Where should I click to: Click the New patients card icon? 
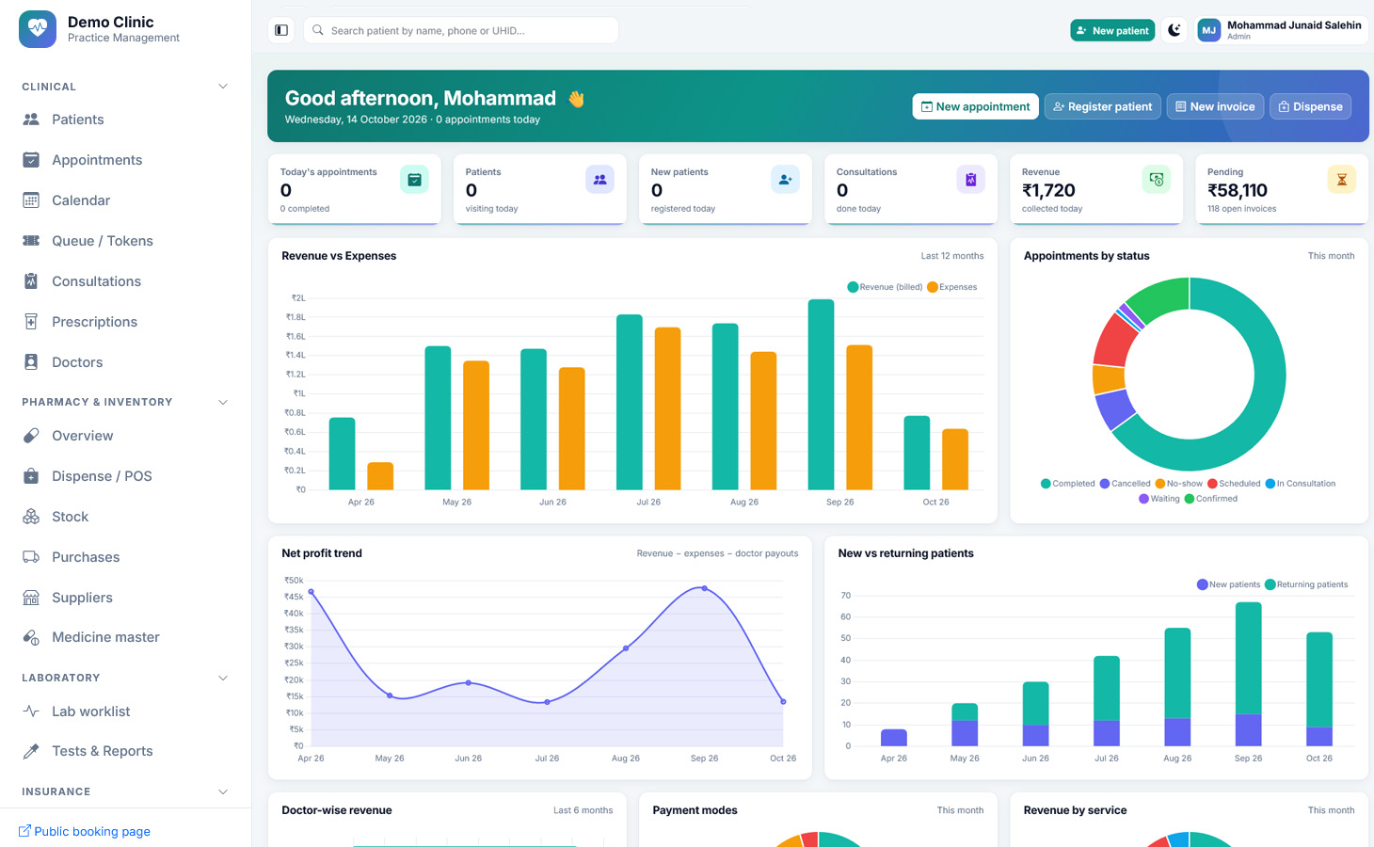click(785, 180)
